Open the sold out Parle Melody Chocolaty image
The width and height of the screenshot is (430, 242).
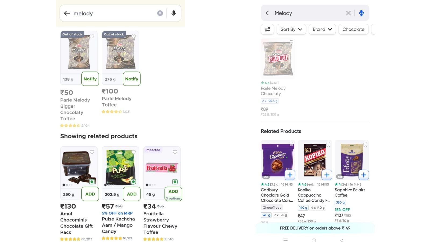point(278,58)
